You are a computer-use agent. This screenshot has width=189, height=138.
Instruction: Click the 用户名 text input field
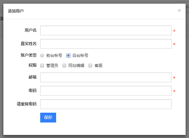click(x=106, y=30)
